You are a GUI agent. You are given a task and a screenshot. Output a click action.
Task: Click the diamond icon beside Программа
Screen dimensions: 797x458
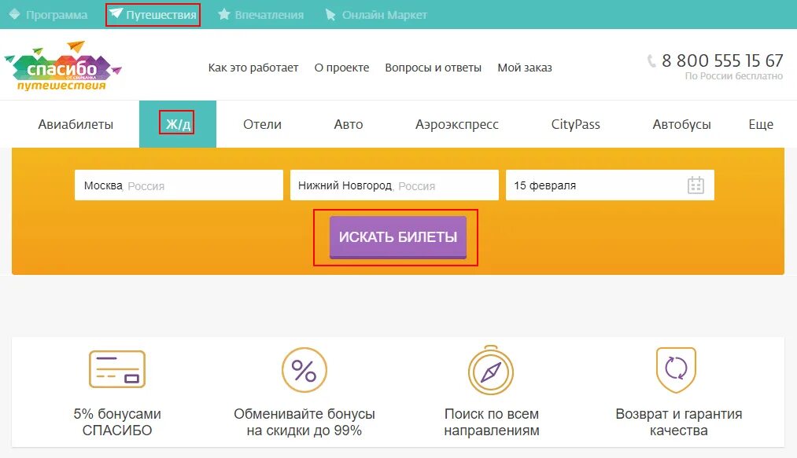[x=14, y=14]
